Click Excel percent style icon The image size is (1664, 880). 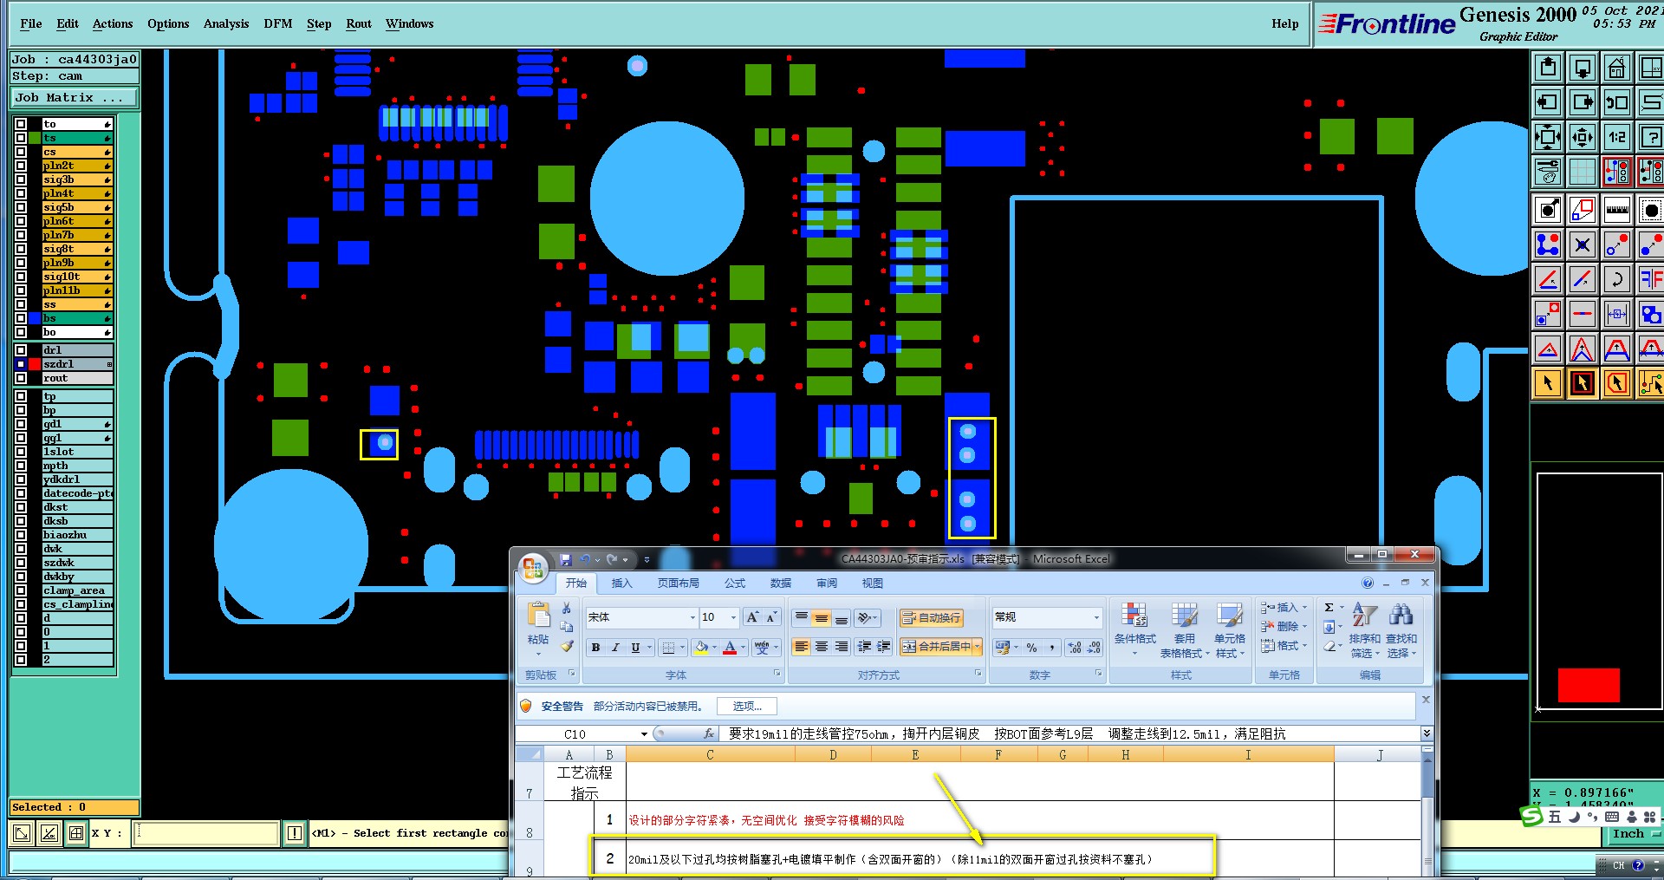[1031, 648]
